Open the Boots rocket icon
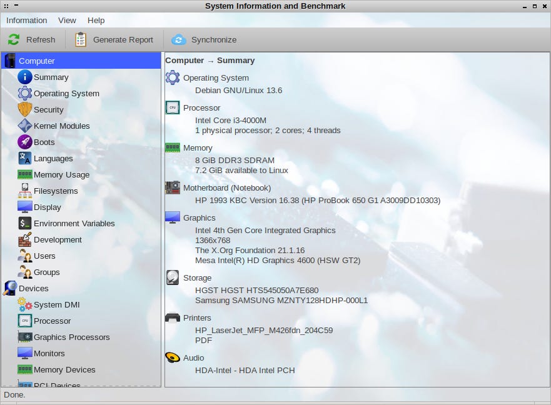 [x=25, y=142]
